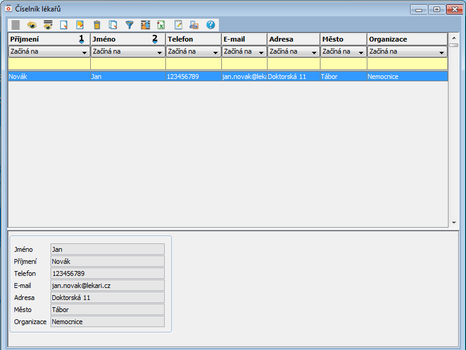The image size is (466, 350).
Task: Click the list lines icon in toolbar
Action: pos(16,25)
